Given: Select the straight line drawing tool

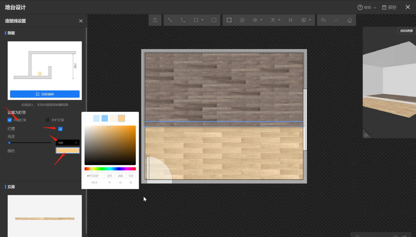Looking at the screenshot, I should coord(170,20).
